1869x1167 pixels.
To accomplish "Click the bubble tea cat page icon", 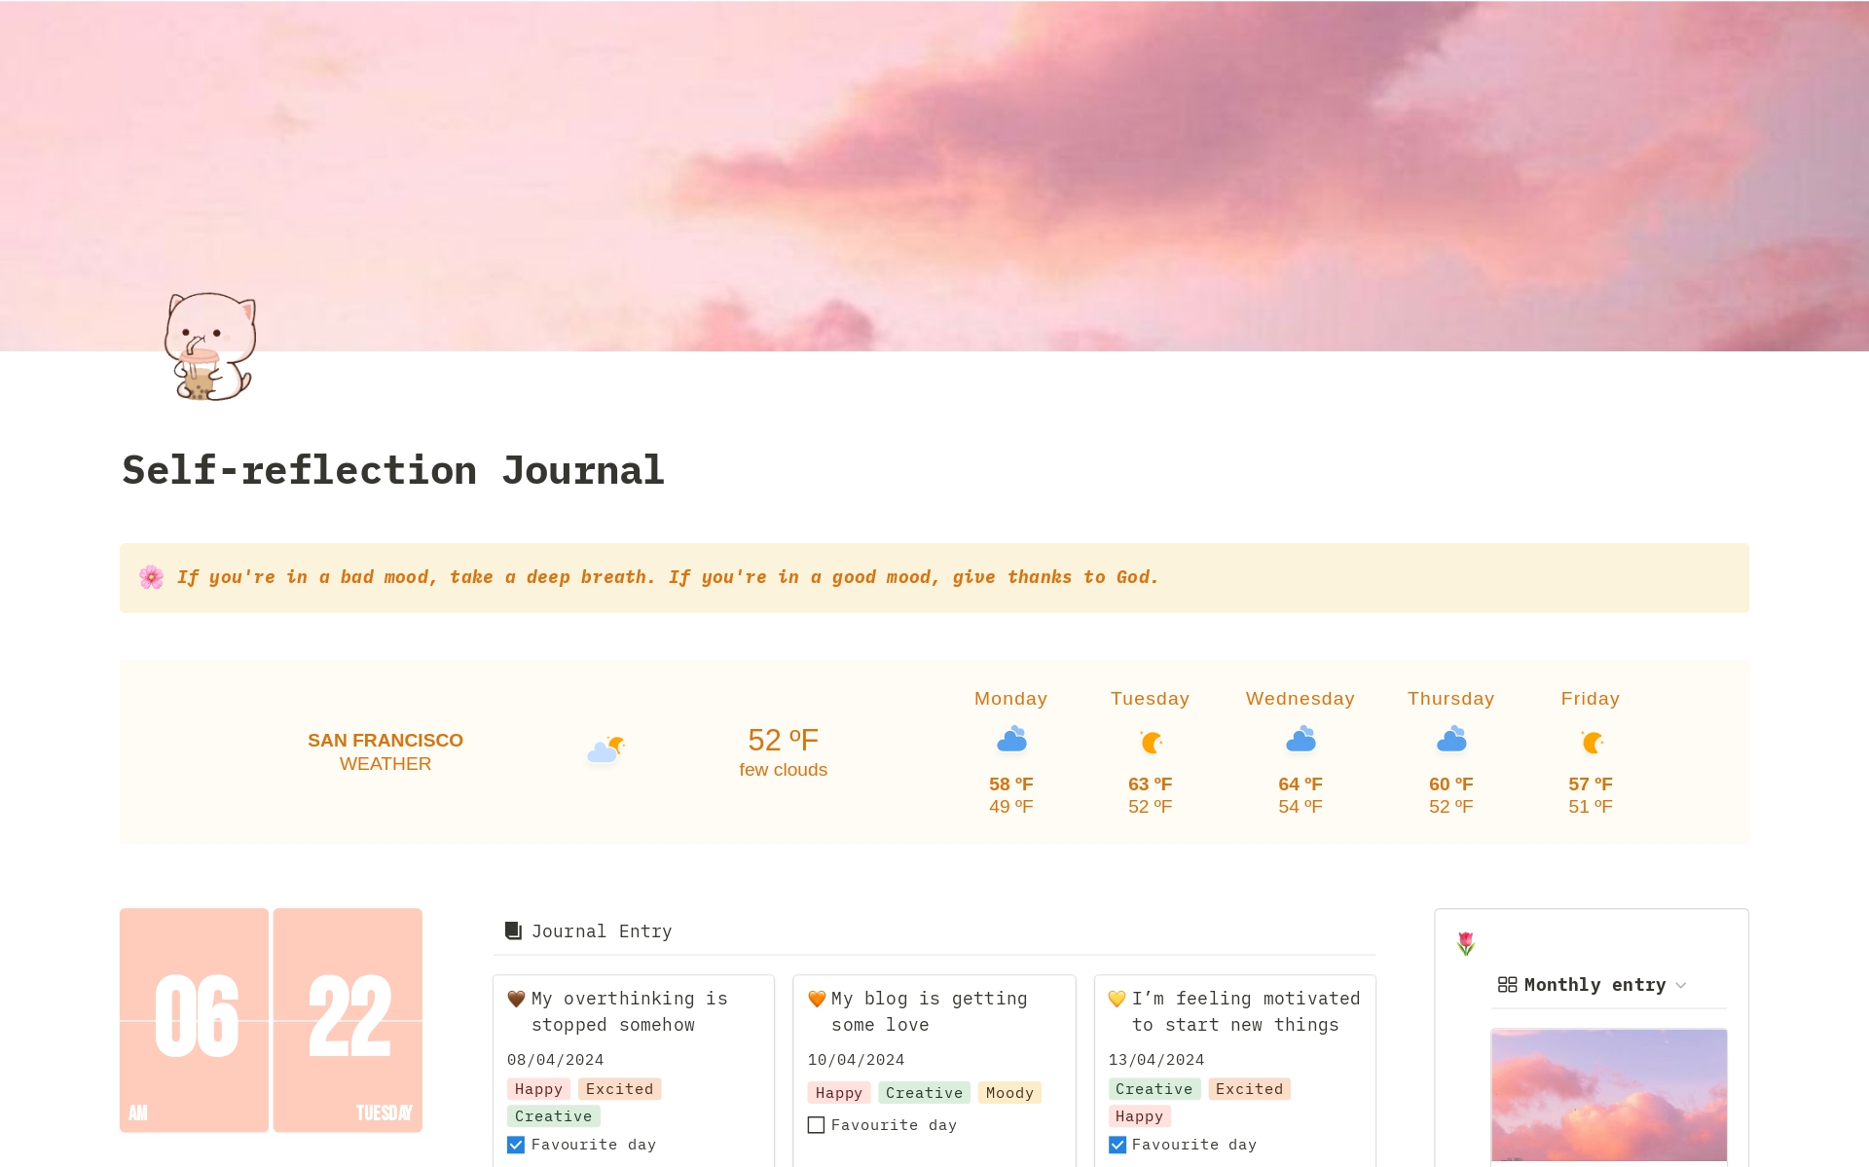I will point(209,346).
